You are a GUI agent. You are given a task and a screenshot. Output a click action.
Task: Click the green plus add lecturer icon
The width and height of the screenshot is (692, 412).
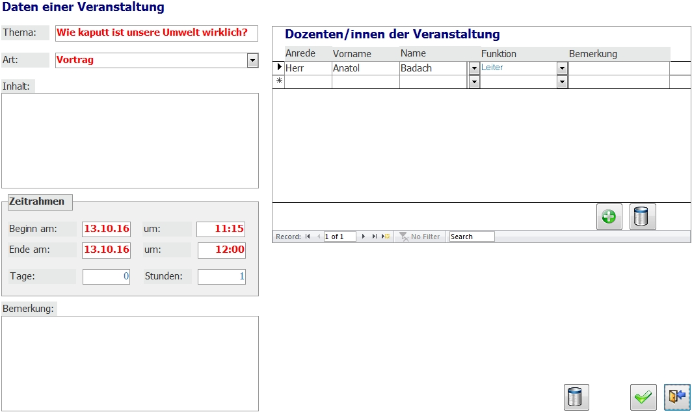click(609, 217)
